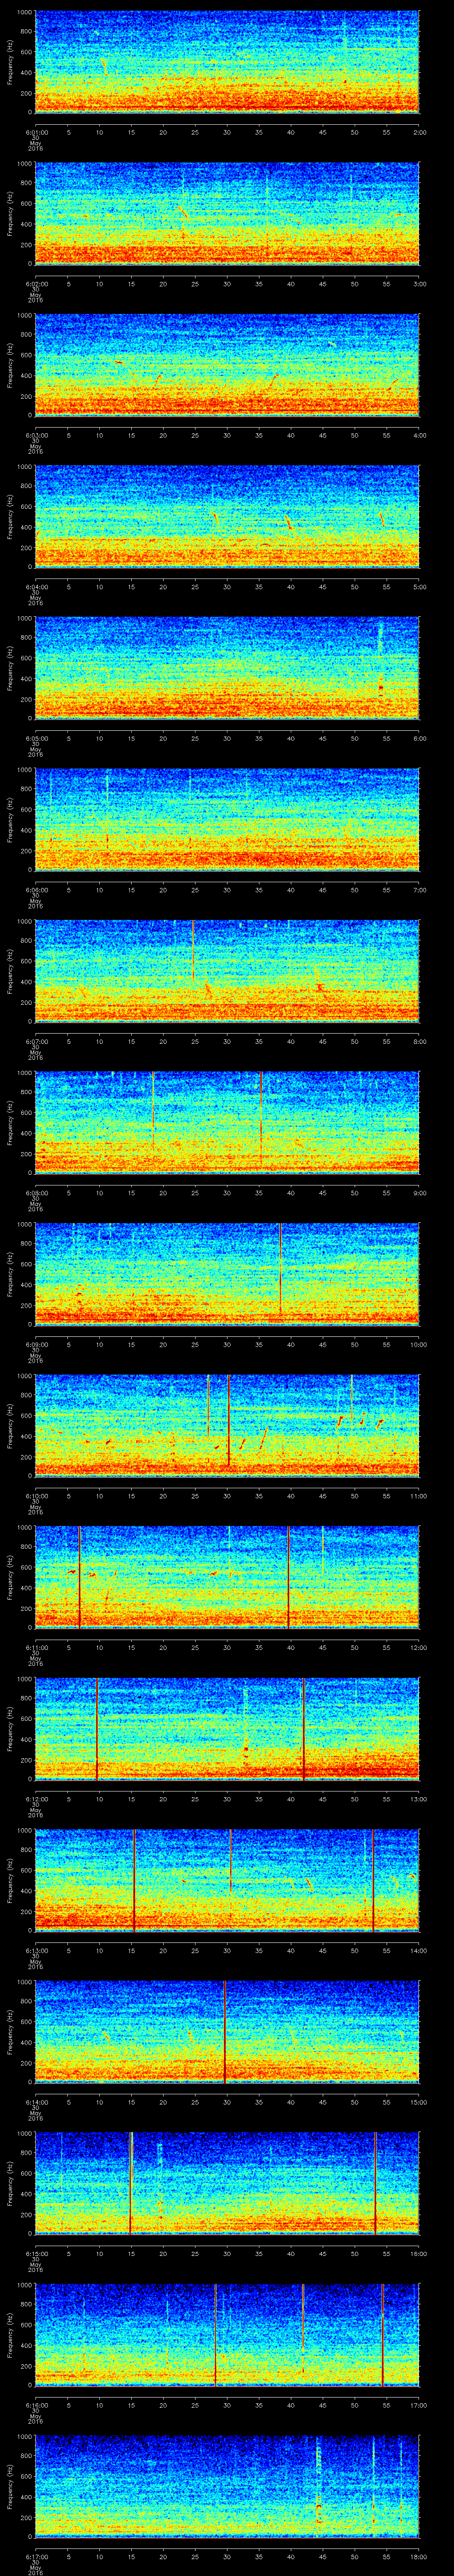
Task: Select the 6:09:00 start time label
Action: 36,1344
